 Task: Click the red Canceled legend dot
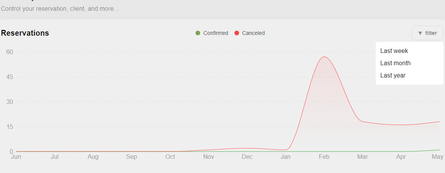pyautogui.click(x=237, y=33)
